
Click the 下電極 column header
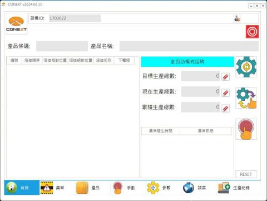click(x=124, y=60)
